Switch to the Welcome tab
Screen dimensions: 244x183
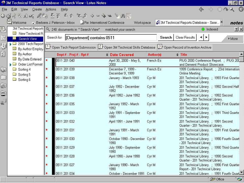17,23
